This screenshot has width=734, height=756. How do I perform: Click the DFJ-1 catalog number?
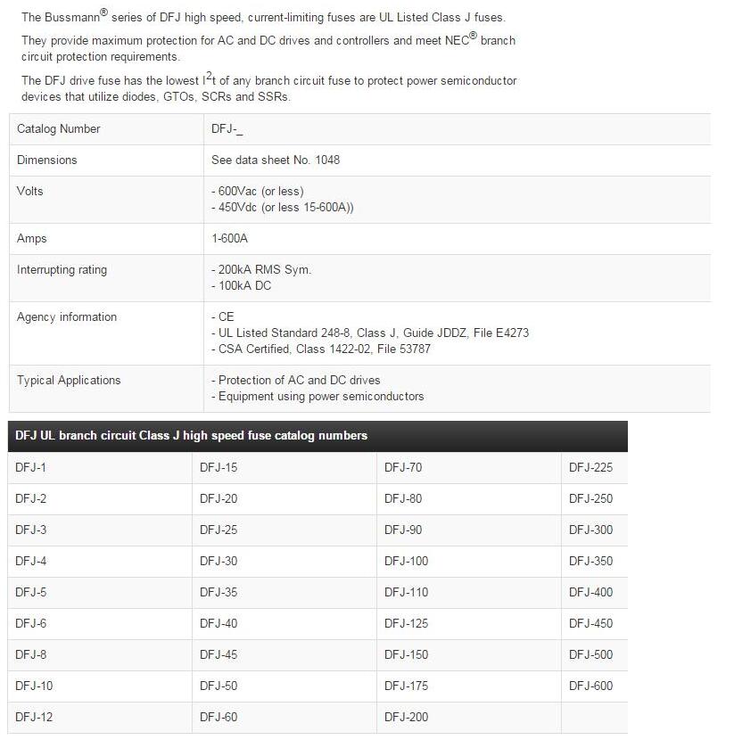[x=31, y=467]
